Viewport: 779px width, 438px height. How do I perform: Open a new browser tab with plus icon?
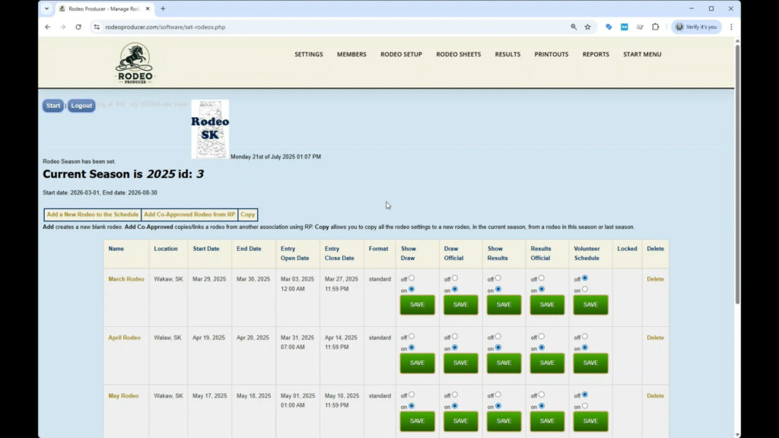click(163, 8)
